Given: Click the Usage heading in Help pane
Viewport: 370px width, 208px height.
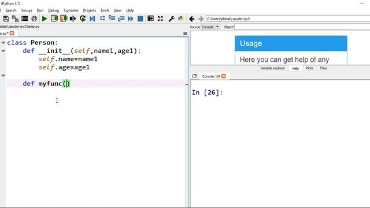Looking at the screenshot, I should [x=251, y=43].
